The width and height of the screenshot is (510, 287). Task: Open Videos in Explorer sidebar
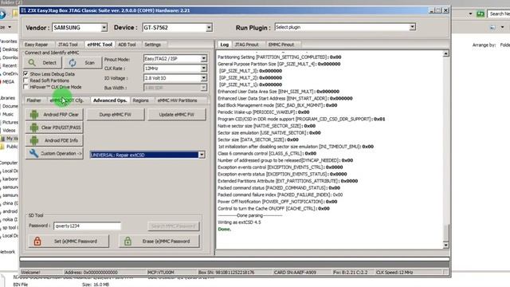coord(9,130)
